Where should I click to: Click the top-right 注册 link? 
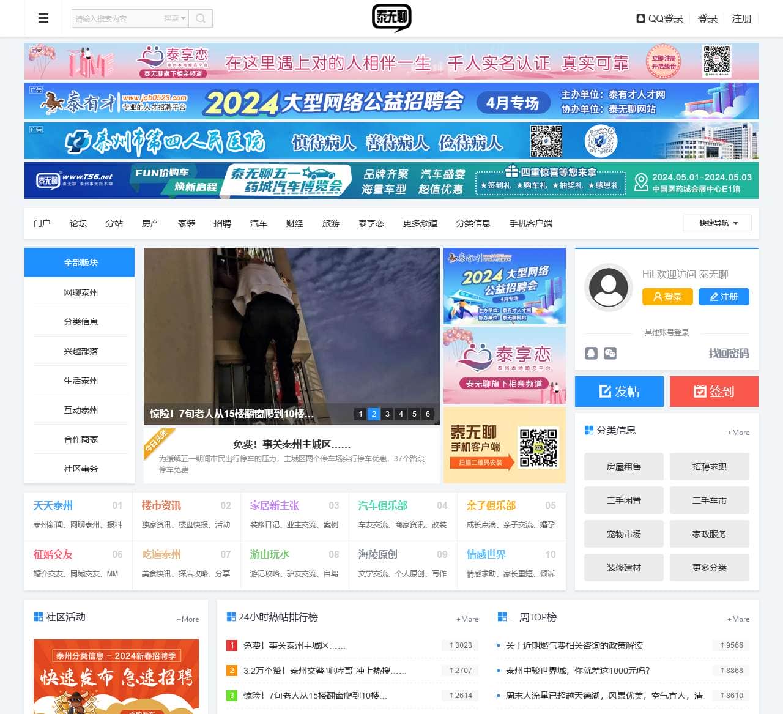click(741, 18)
